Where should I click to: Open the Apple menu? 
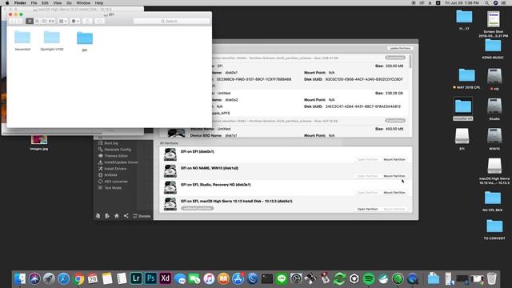pyautogui.click(x=7, y=3)
